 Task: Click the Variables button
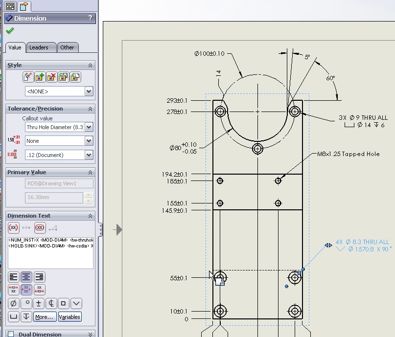click(x=70, y=317)
